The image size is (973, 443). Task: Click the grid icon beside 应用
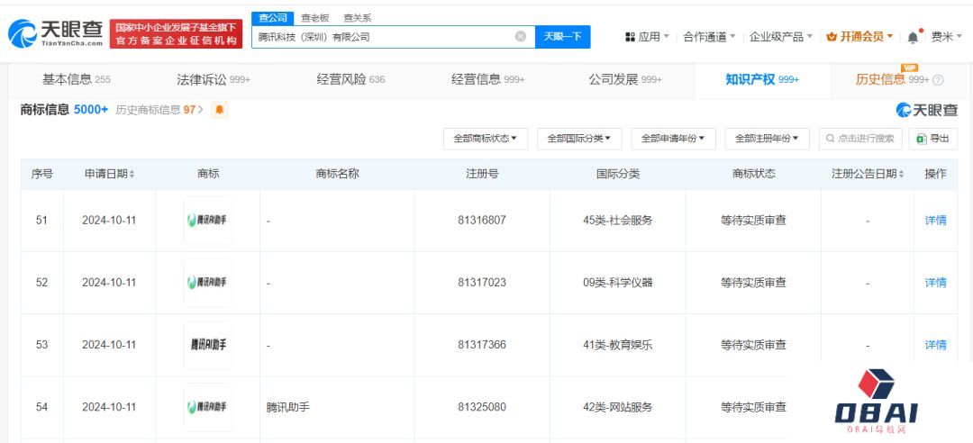click(630, 37)
